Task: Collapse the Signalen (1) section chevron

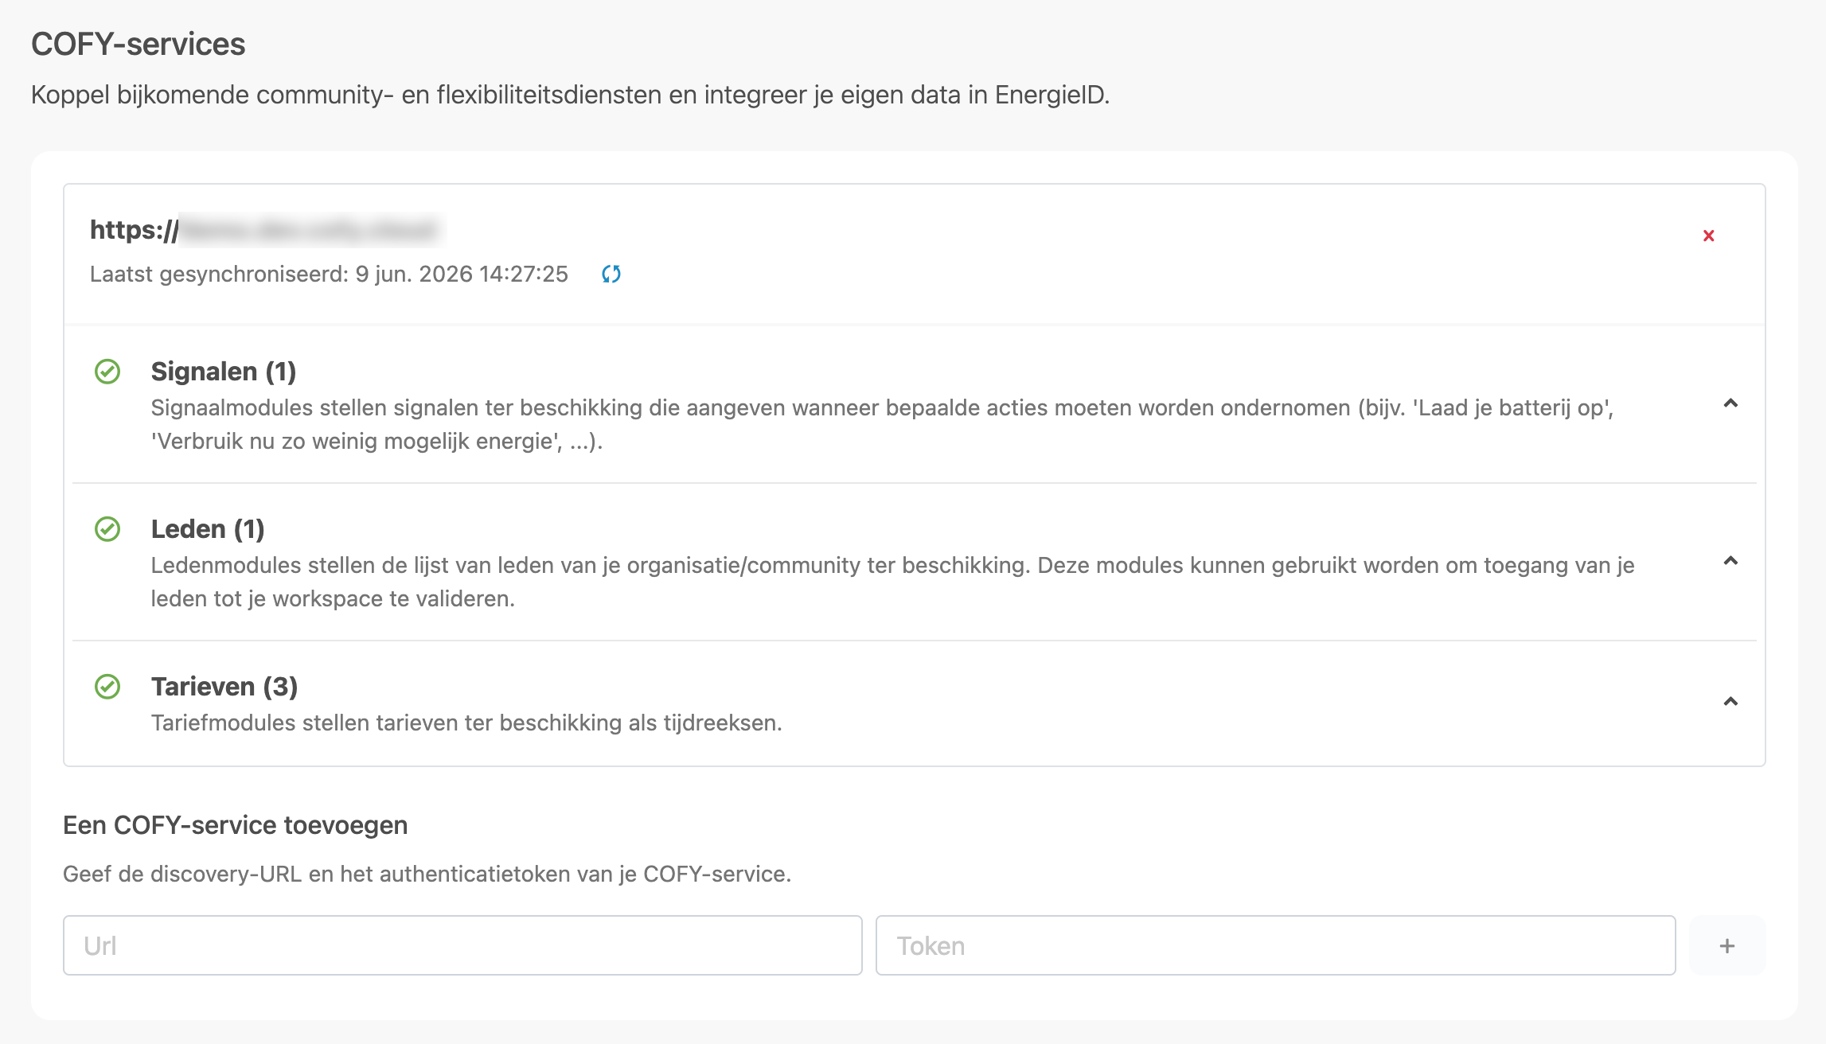Action: coord(1730,403)
